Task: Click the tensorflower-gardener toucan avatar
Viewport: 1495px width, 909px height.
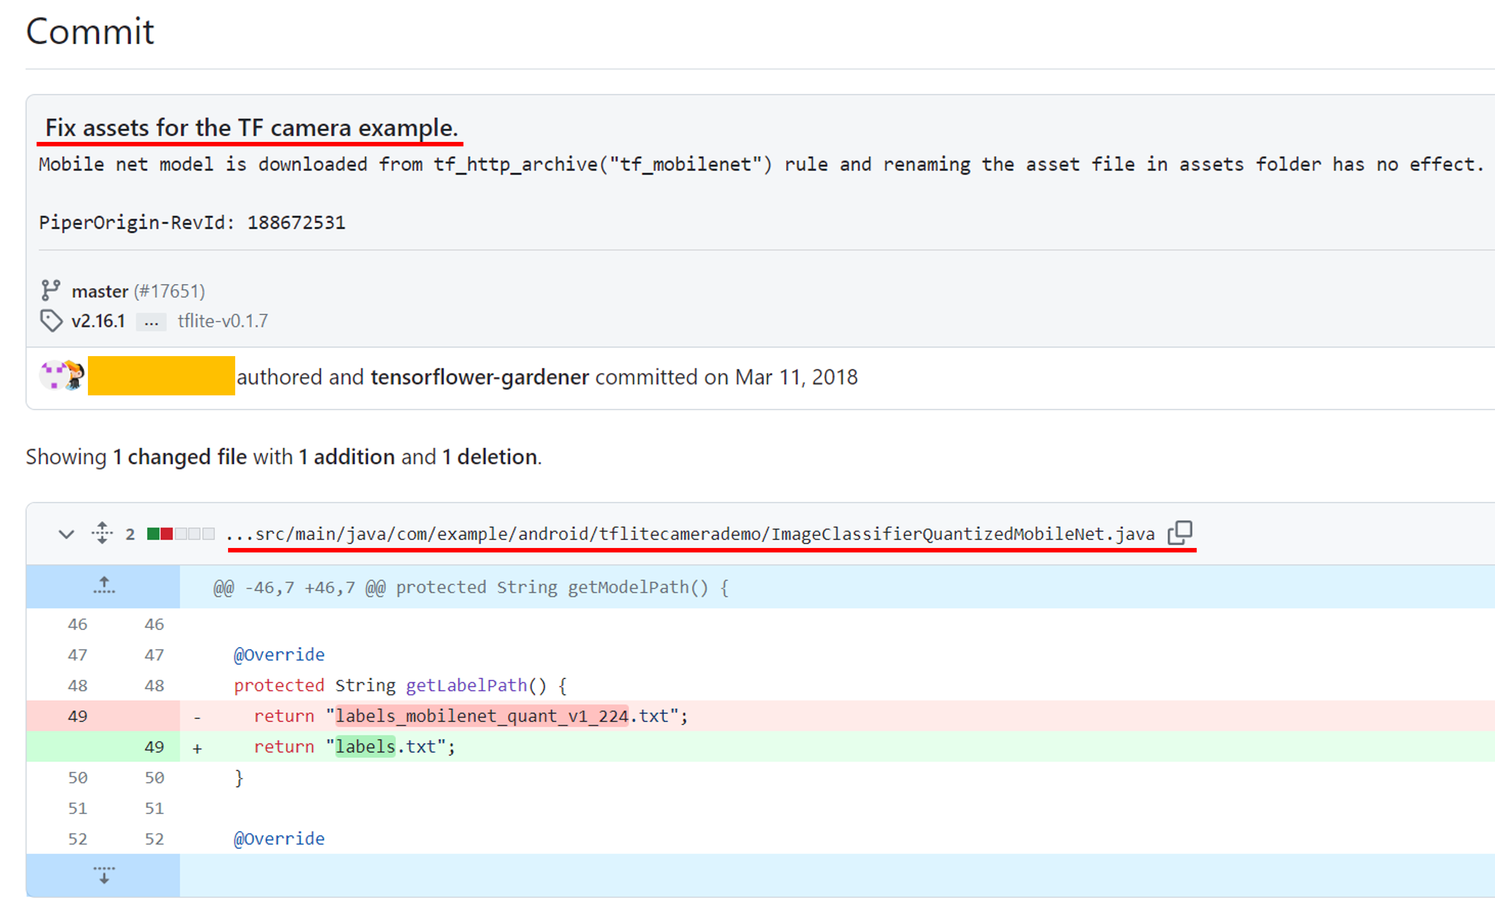Action: click(x=75, y=376)
